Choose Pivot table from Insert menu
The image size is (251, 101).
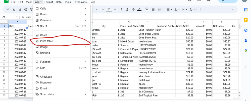coord(62,41)
